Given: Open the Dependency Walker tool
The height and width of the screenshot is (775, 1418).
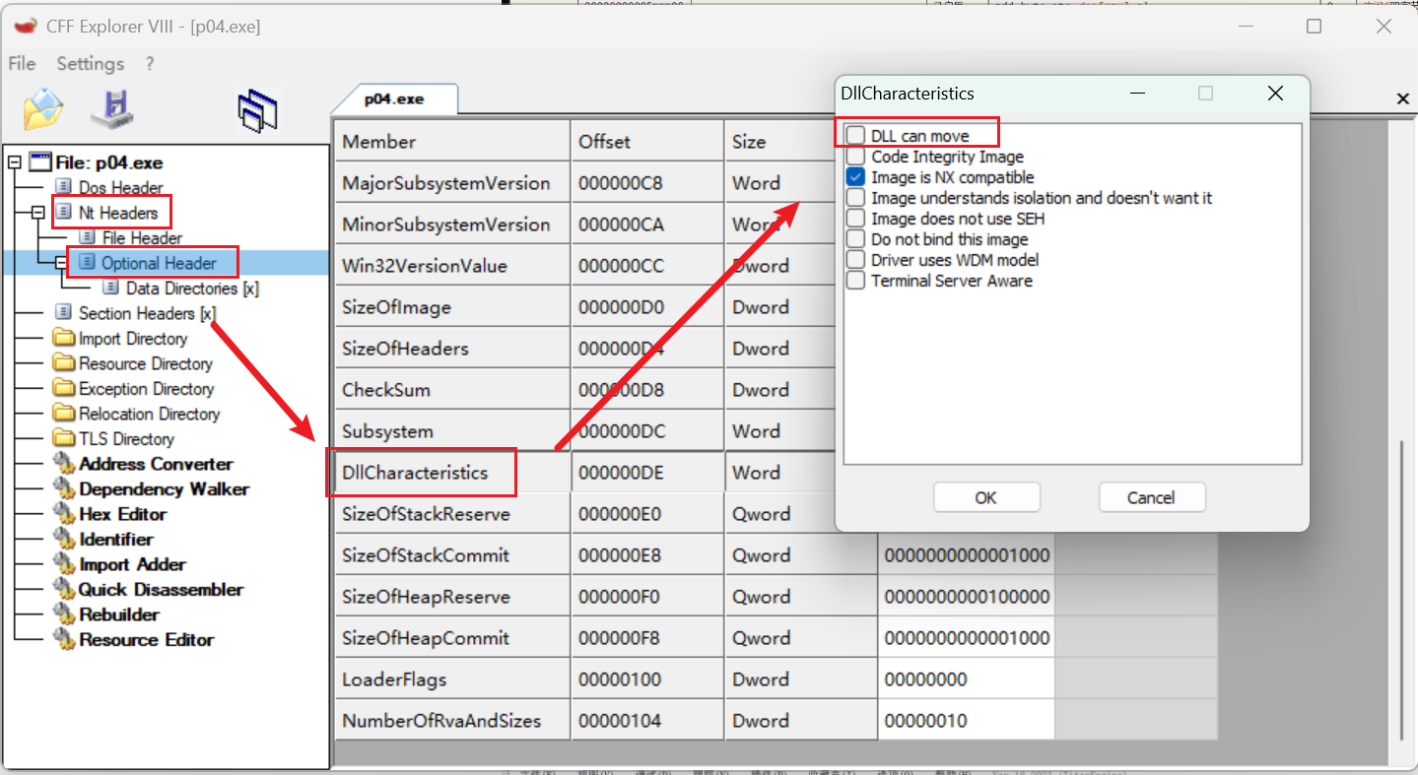Looking at the screenshot, I should pyautogui.click(x=164, y=489).
